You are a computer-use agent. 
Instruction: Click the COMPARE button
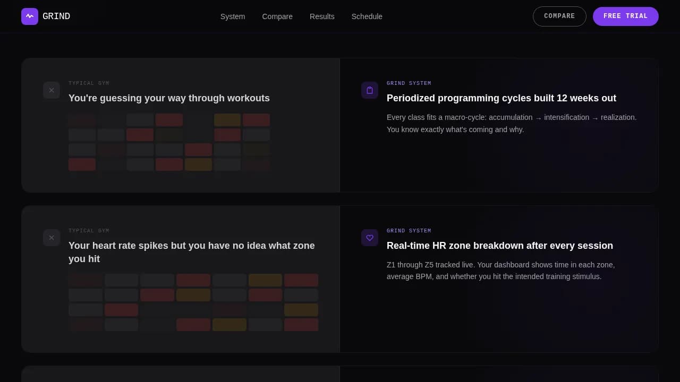pos(559,16)
